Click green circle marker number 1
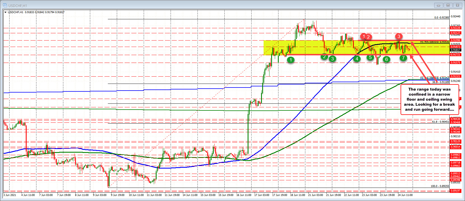 pos(291,60)
